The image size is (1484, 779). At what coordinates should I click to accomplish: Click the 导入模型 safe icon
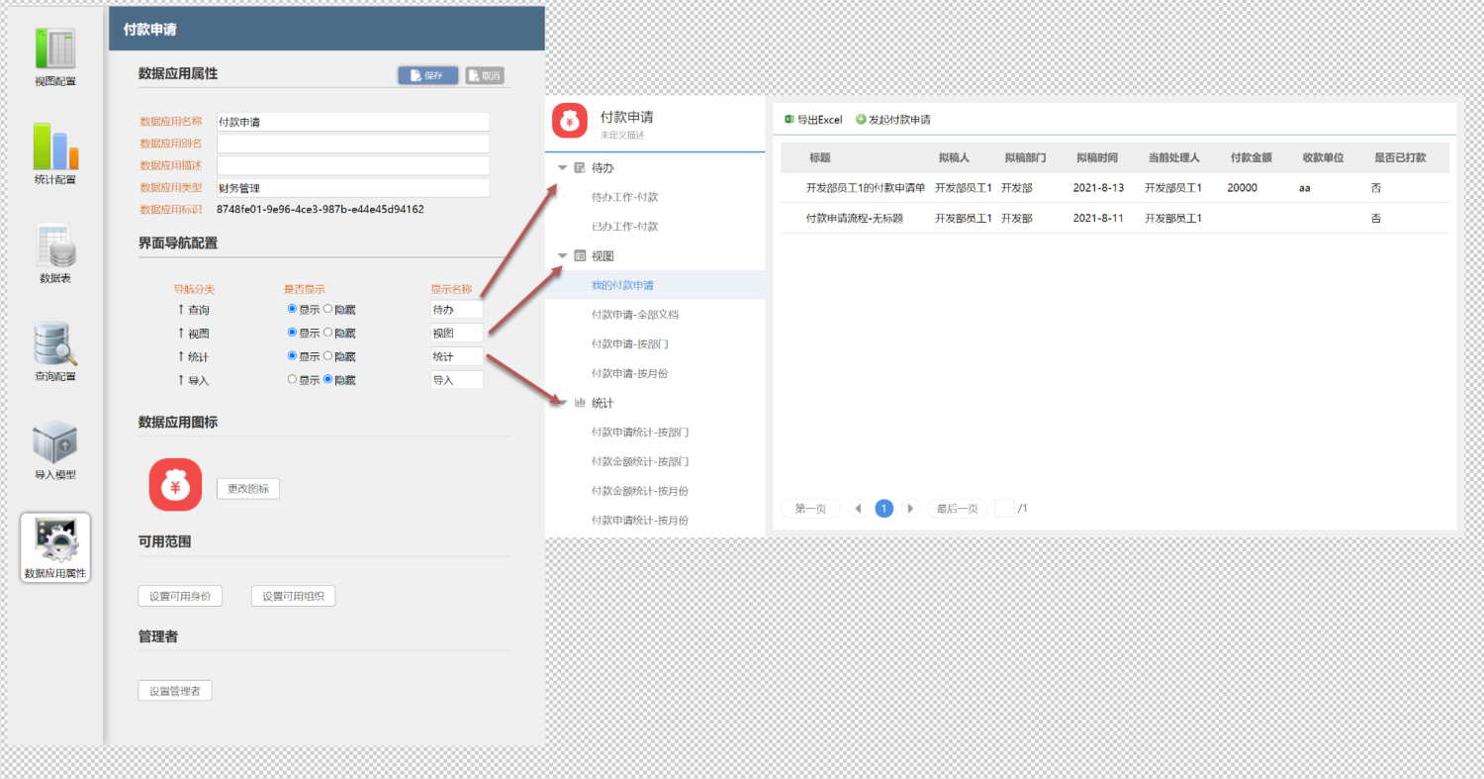pyautogui.click(x=55, y=442)
